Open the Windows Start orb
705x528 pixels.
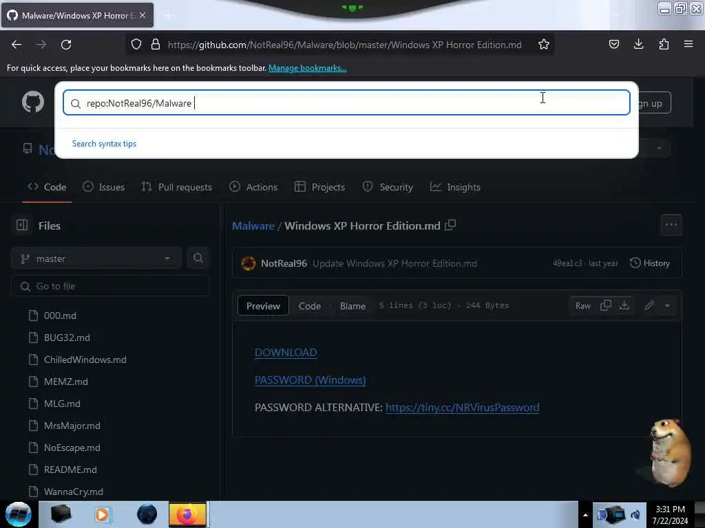19,514
